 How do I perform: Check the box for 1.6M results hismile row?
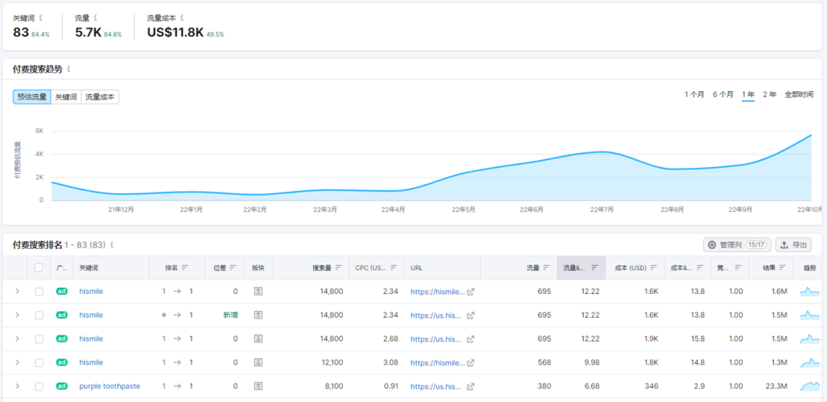pyautogui.click(x=38, y=291)
